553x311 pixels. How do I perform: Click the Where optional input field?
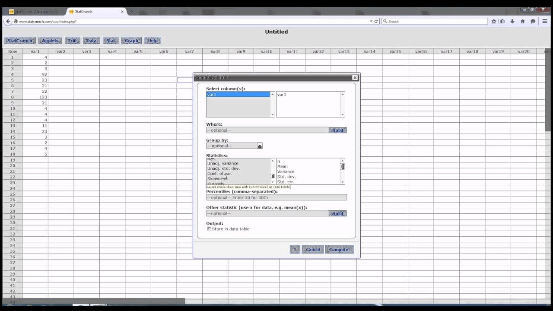click(x=267, y=130)
